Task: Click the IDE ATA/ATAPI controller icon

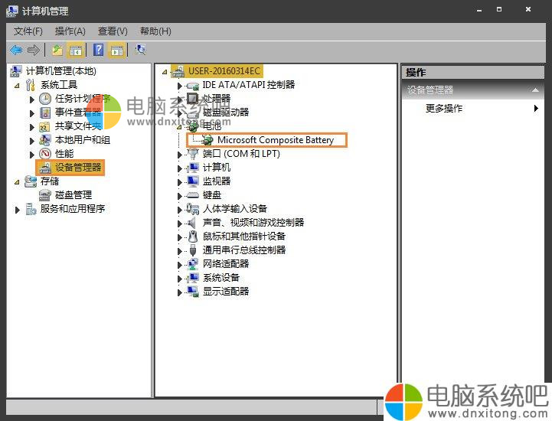Action: (193, 85)
